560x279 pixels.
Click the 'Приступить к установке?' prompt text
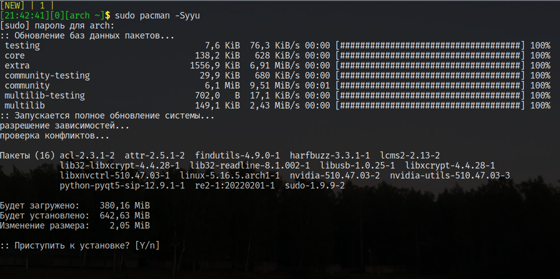click(x=72, y=246)
